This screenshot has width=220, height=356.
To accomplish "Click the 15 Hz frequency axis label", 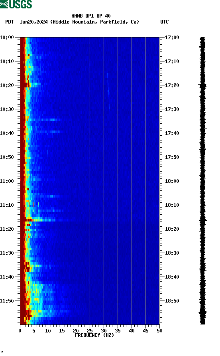I will coord(62,331).
